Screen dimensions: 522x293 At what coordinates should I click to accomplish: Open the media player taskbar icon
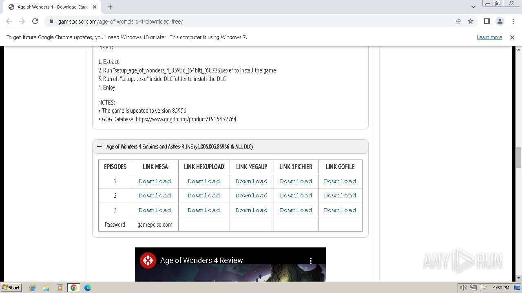tap(60, 288)
